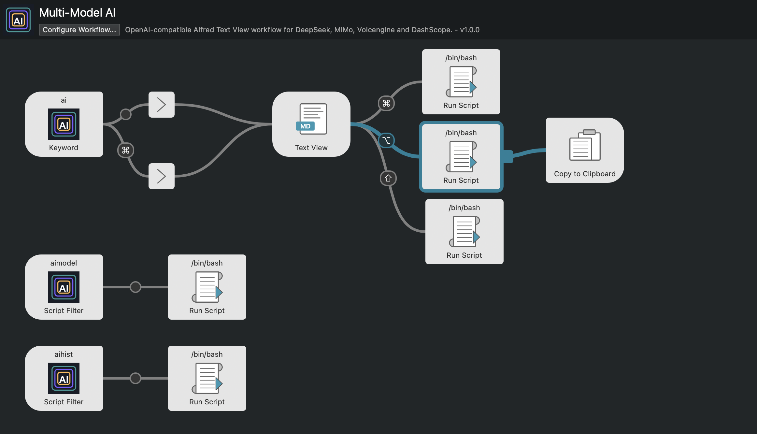Click output connector tab on highlighted Run Script
757x434 pixels.
(x=508, y=157)
